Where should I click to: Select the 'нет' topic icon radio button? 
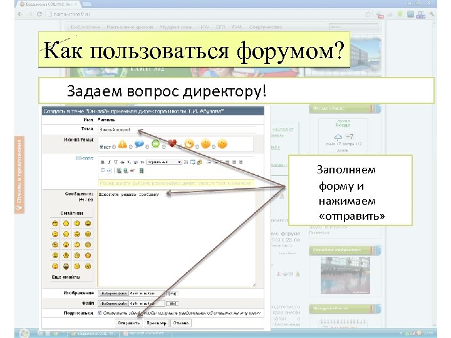pos(101,147)
